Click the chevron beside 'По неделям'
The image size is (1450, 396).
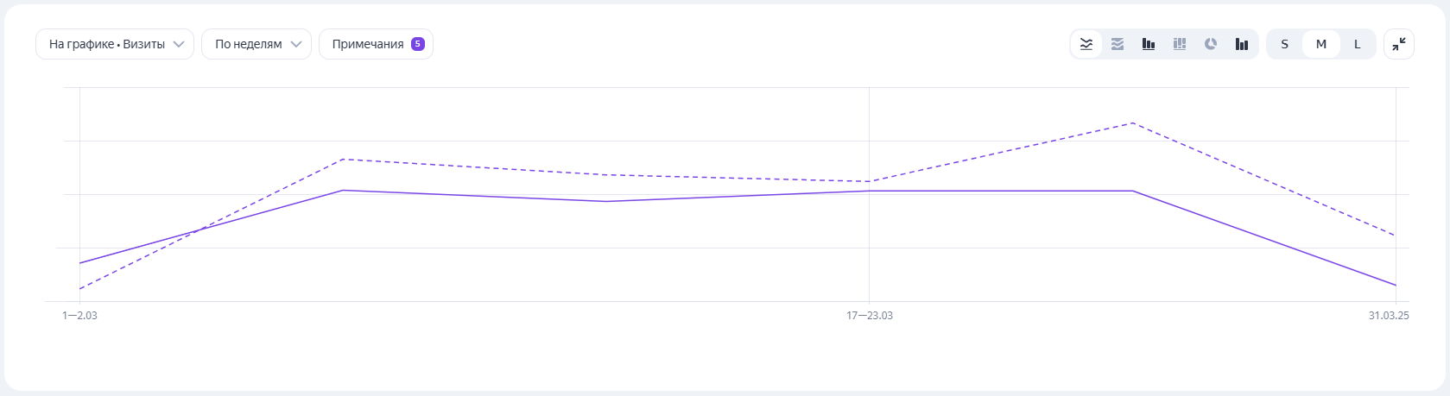click(x=296, y=44)
